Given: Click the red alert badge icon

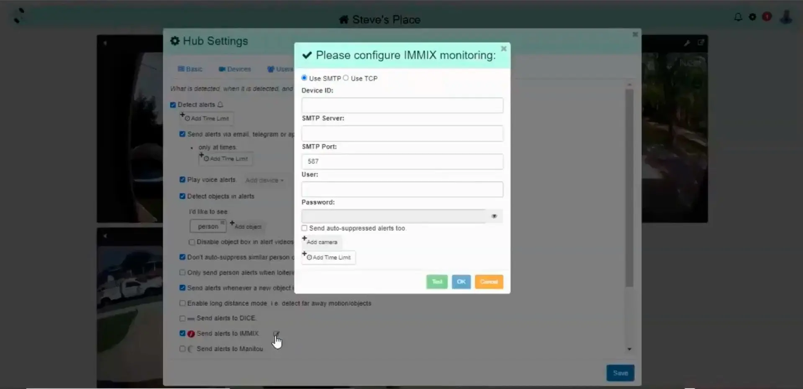Looking at the screenshot, I should tap(767, 17).
